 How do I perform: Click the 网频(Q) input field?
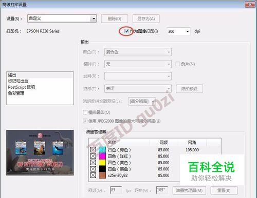pyautogui.click(x=116, y=190)
